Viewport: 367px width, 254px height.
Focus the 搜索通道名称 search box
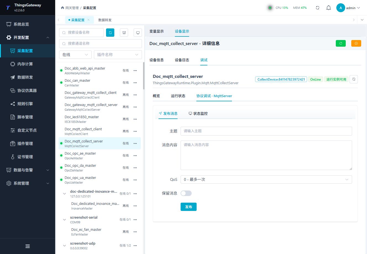tap(101, 44)
